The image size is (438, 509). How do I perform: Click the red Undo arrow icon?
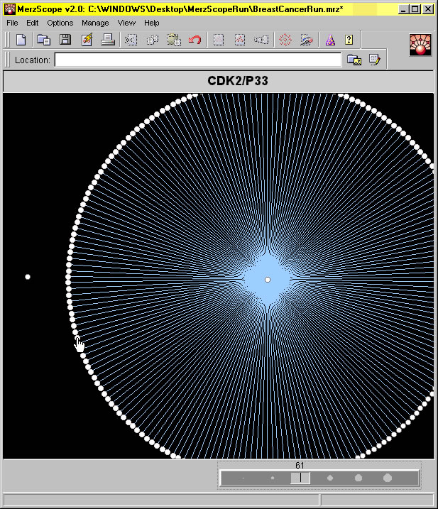coord(195,40)
